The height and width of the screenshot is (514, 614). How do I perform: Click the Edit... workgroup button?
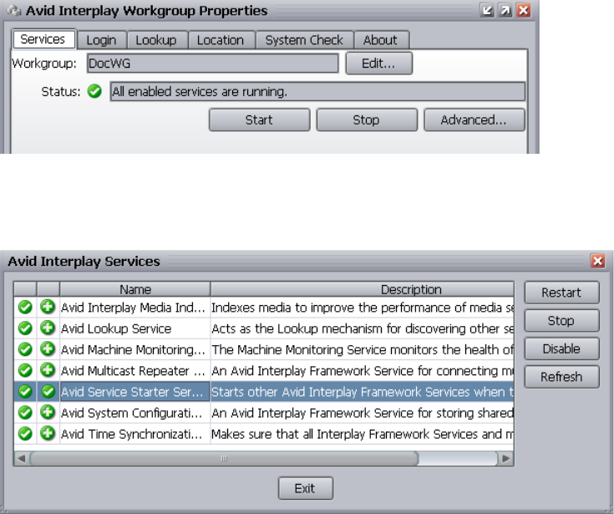coord(378,63)
